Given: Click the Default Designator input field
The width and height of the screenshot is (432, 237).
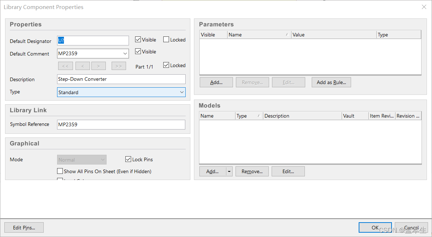Looking at the screenshot, I should coord(93,40).
